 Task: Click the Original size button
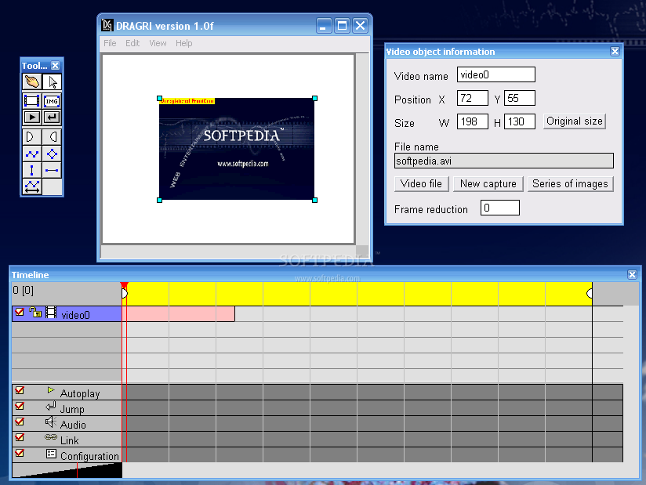(575, 121)
